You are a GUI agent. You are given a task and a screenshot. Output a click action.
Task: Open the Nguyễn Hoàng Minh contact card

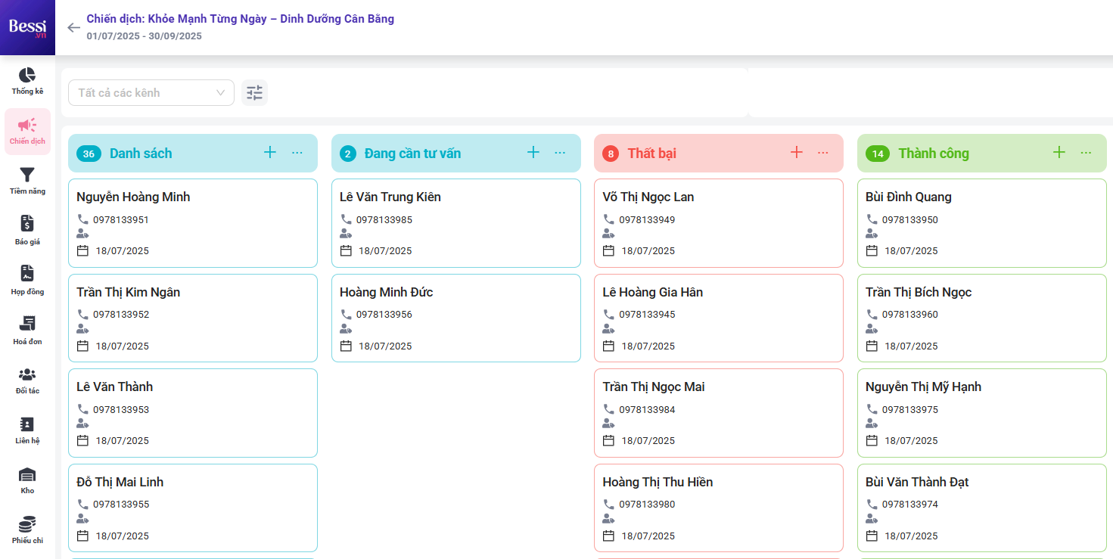pyautogui.click(x=133, y=197)
